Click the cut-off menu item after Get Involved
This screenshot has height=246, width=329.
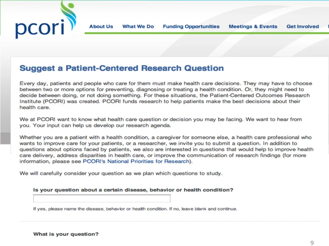click(x=328, y=27)
